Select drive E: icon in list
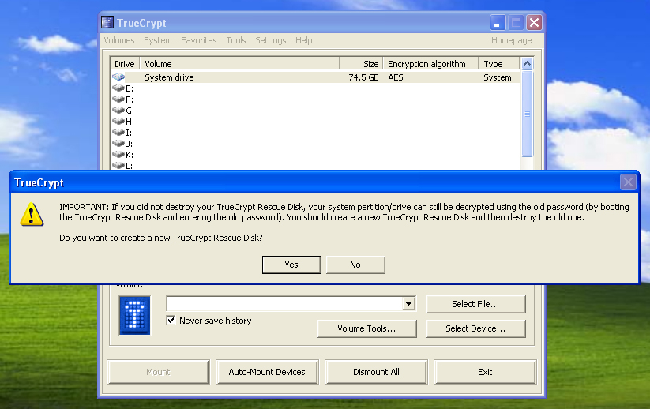This screenshot has height=409, width=650. pyautogui.click(x=118, y=88)
